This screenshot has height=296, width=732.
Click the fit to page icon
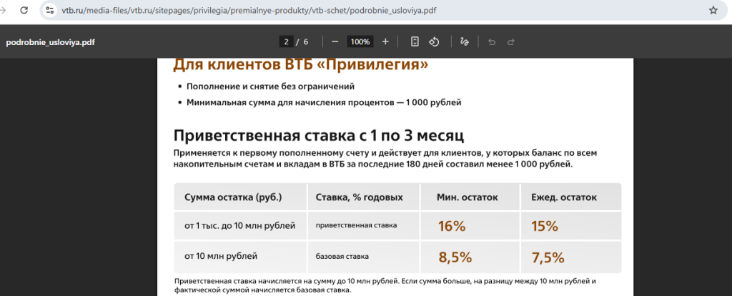(415, 41)
